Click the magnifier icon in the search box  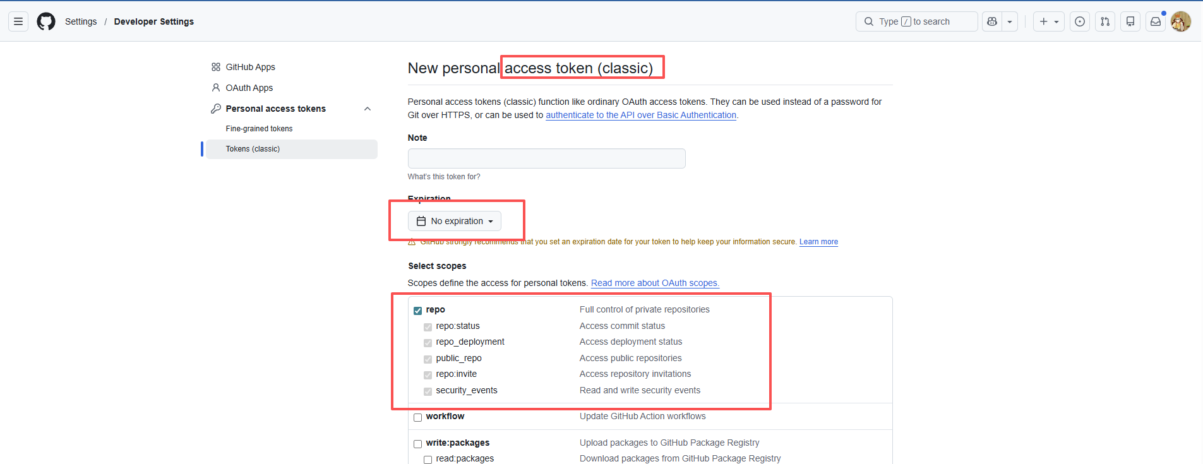click(869, 21)
